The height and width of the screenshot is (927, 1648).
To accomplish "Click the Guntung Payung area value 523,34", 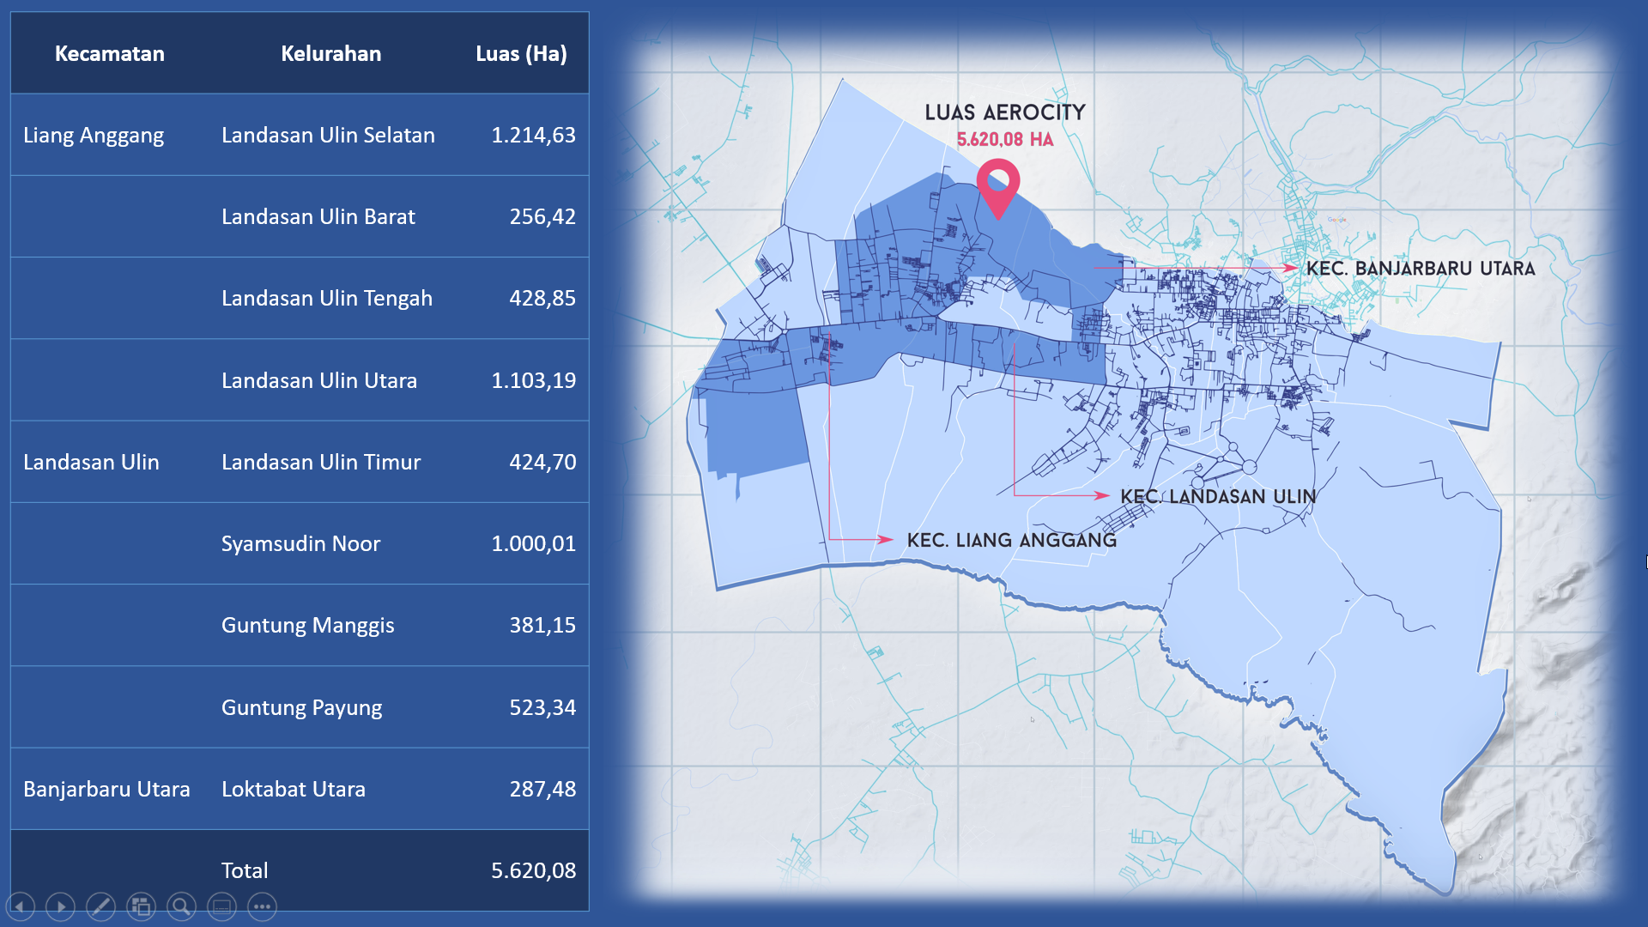I will (x=542, y=707).
